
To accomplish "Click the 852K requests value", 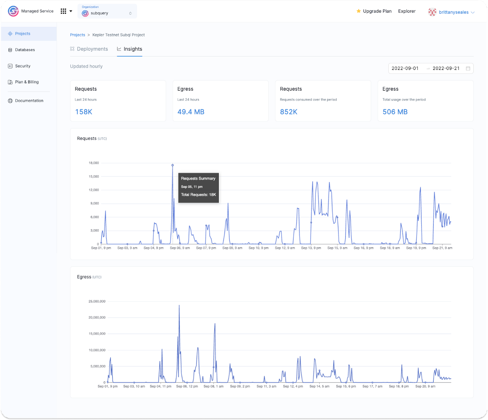I will click(x=289, y=112).
